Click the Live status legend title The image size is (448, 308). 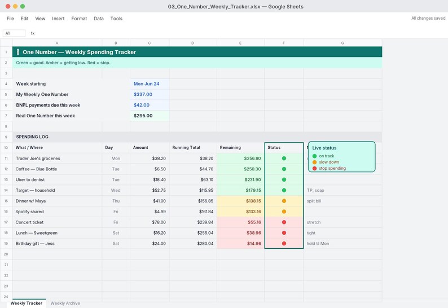pyautogui.click(x=324, y=148)
